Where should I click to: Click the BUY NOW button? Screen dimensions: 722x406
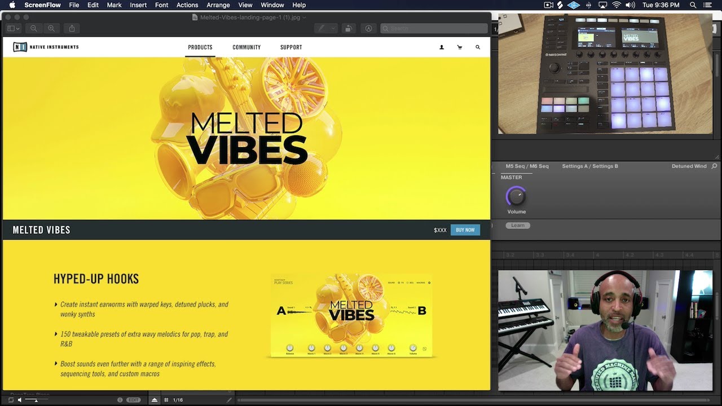pyautogui.click(x=465, y=230)
